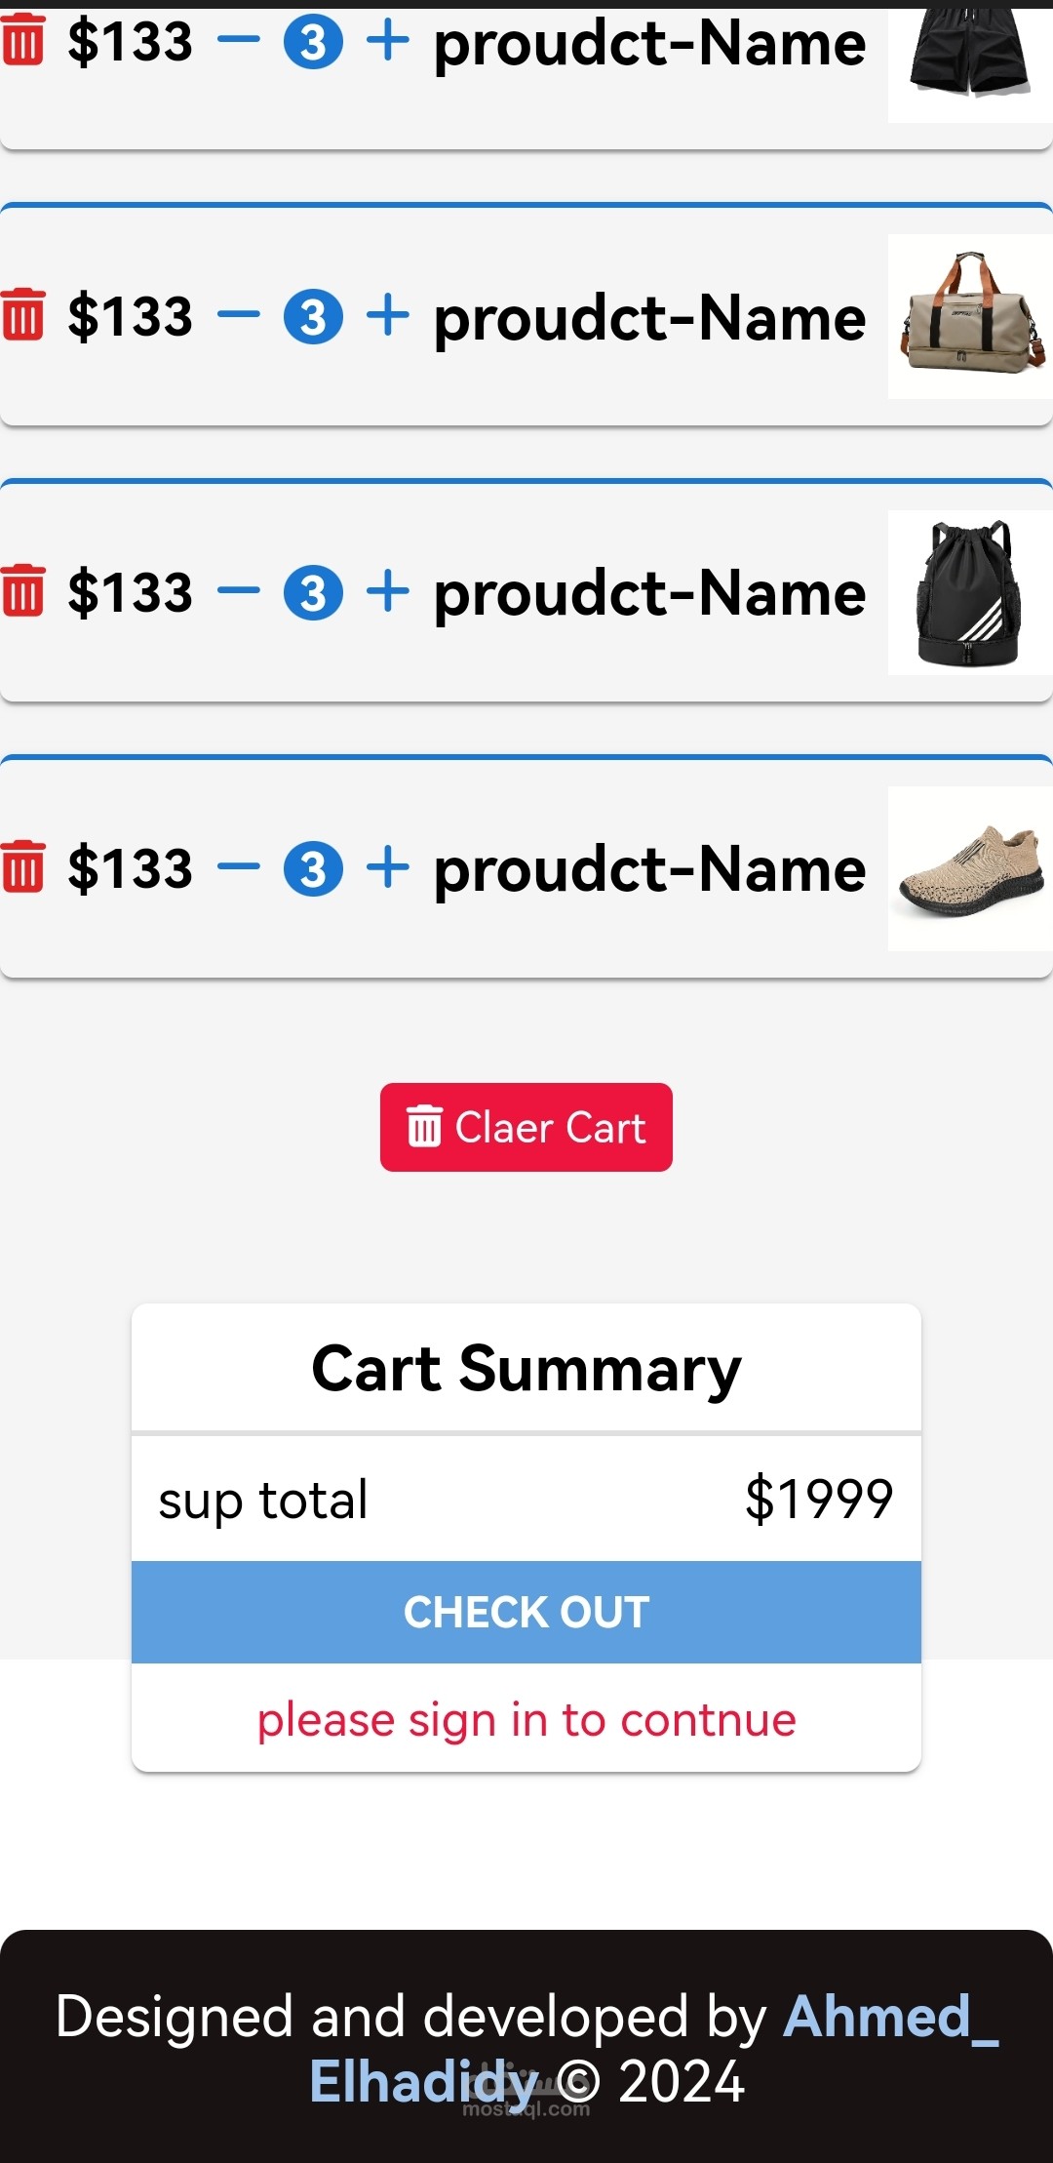View the black drawstring backpack image
The image size is (1053, 2163).
click(969, 592)
